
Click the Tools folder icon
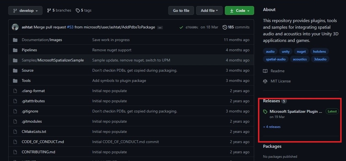point(15,81)
